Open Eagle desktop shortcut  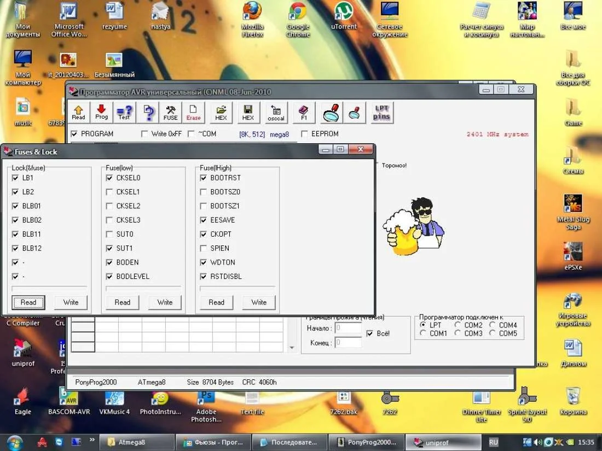click(x=22, y=401)
